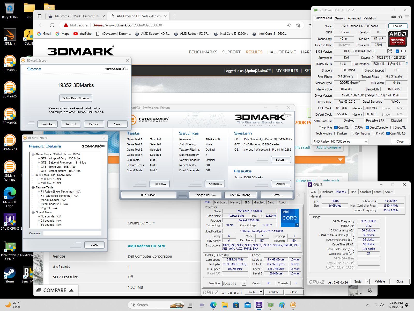Open the 3DMark03 desktop shortcut
Viewport: 414px width, 311px height.
coord(10,63)
